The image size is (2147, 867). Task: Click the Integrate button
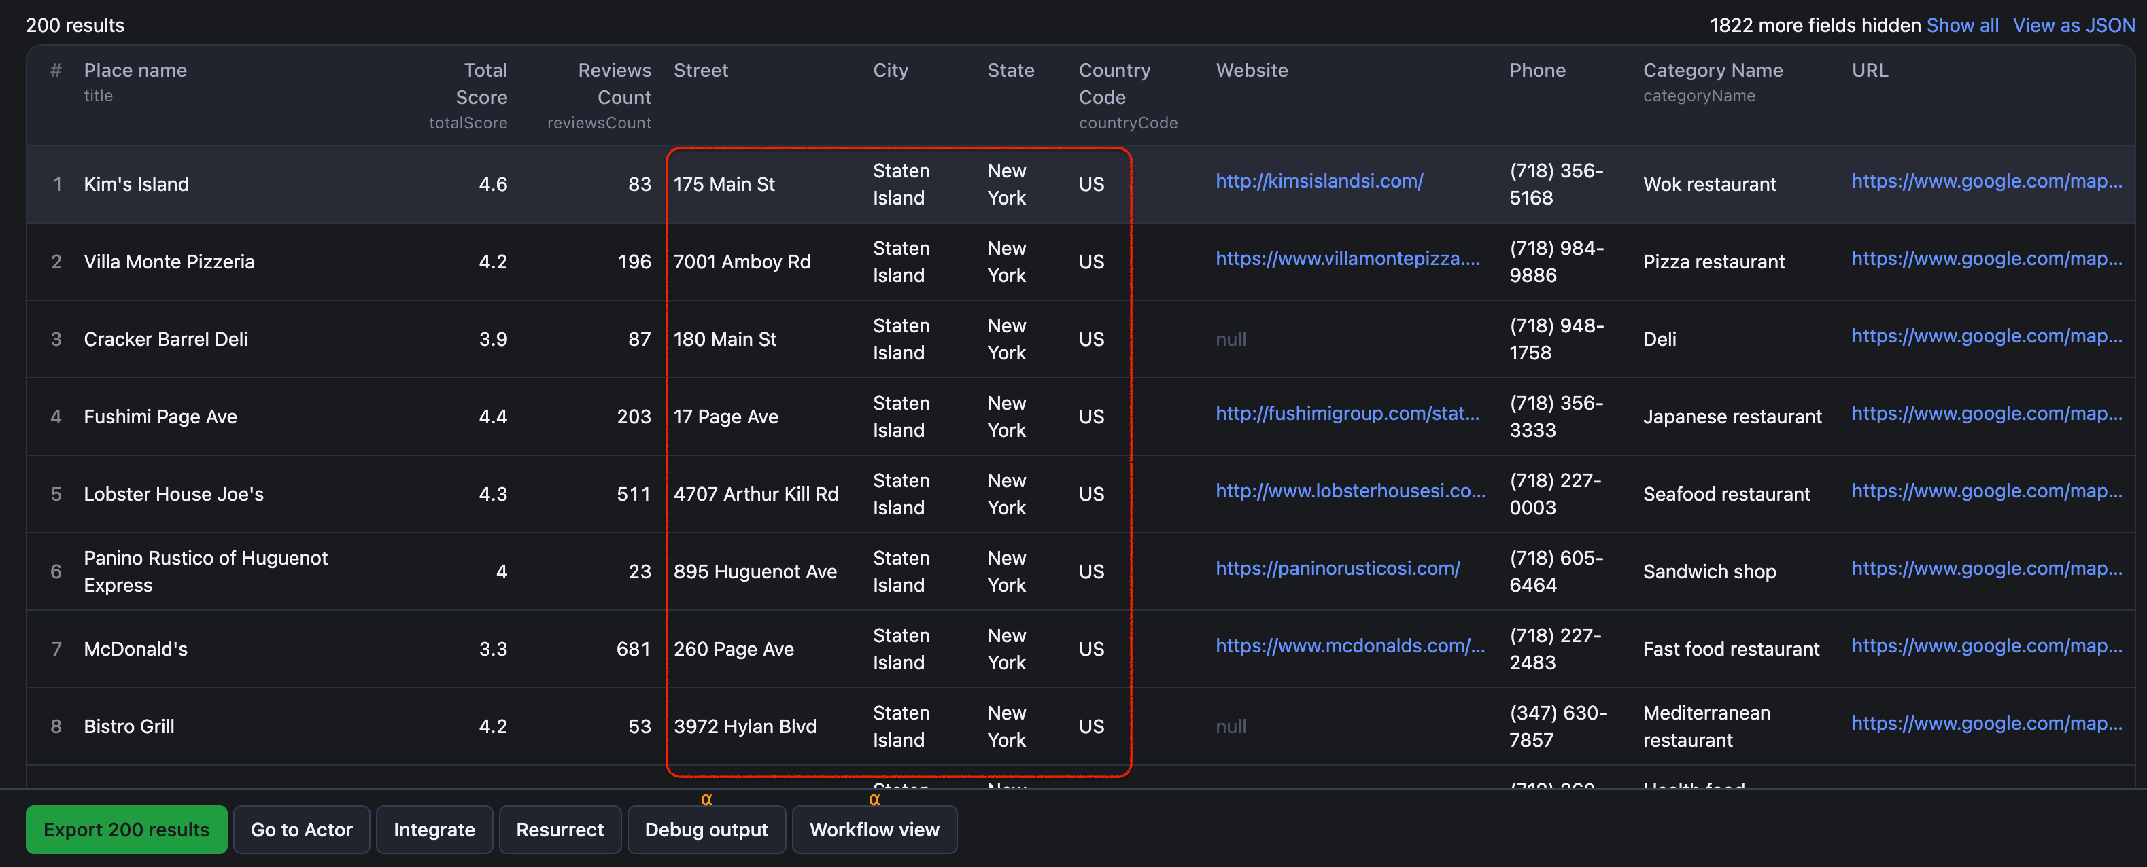[x=434, y=829]
